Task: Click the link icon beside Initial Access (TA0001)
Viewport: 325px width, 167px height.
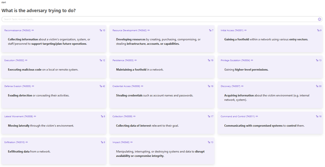Action: pos(246,30)
